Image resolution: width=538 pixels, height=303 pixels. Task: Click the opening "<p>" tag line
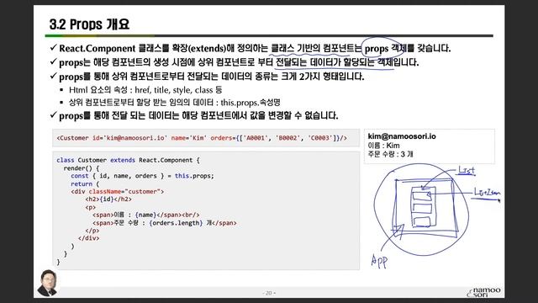point(90,208)
